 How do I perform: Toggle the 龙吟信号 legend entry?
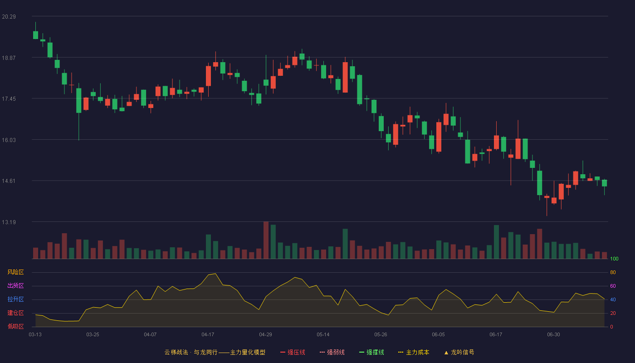[x=459, y=352]
